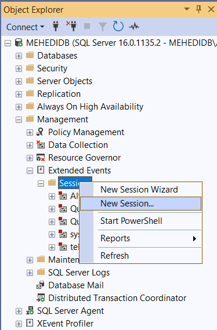Open the Object Explorer window position dropdown arrow
217x330 pixels.
(187, 9)
